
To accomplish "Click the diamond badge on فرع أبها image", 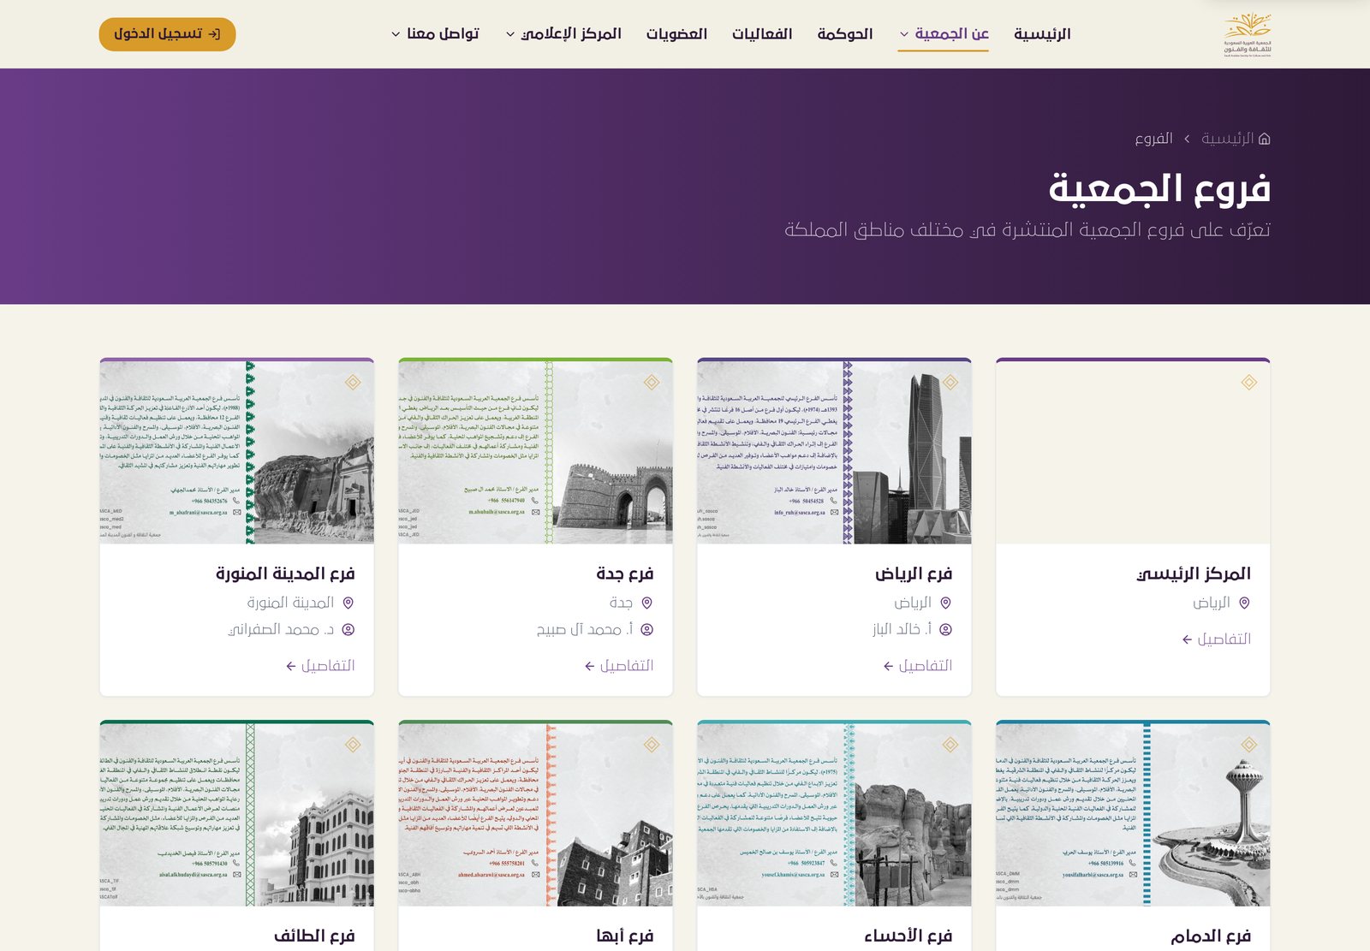I will click(652, 745).
